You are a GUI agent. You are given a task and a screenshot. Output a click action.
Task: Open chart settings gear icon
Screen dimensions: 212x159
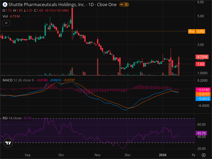click(x=204, y=155)
